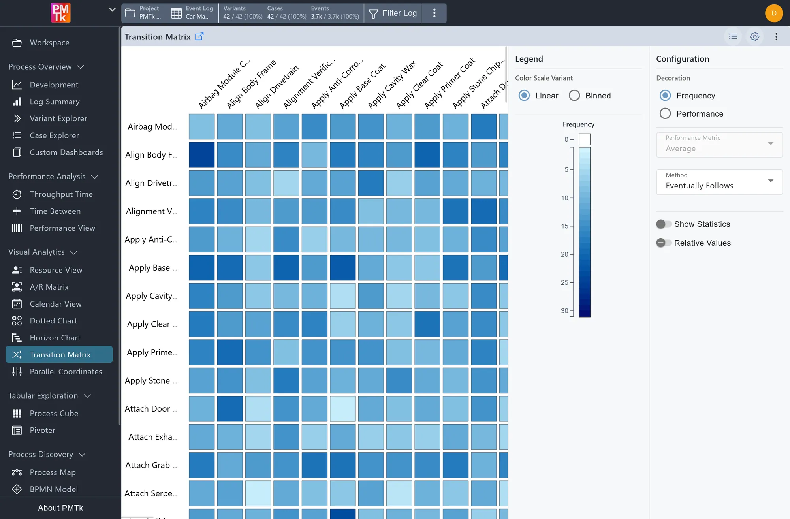Open the Process Cube view
The width and height of the screenshot is (790, 519).
(x=54, y=413)
